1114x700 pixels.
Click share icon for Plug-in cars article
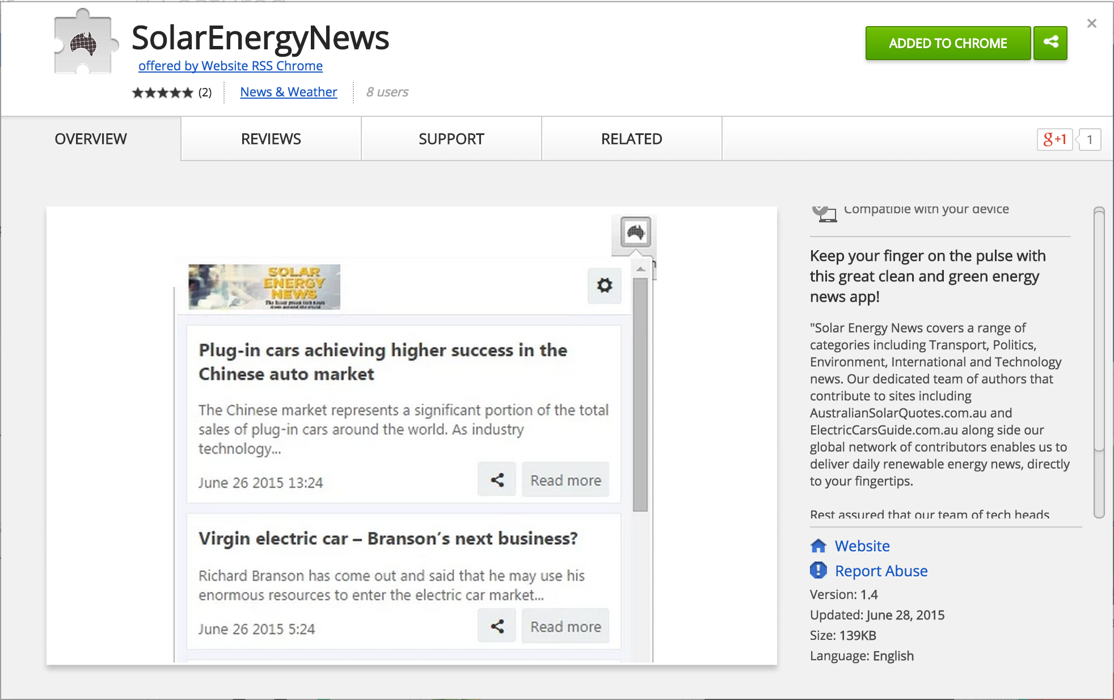pos(497,480)
